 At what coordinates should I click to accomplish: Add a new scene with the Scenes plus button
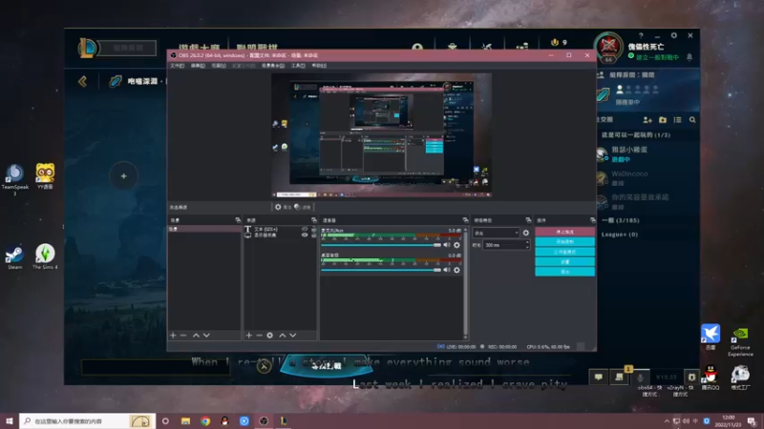click(173, 336)
